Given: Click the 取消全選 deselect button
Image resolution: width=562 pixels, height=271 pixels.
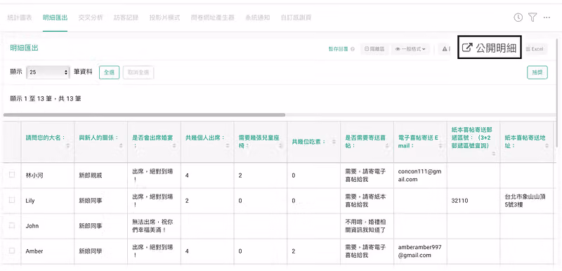Looking at the screenshot, I should (138, 72).
